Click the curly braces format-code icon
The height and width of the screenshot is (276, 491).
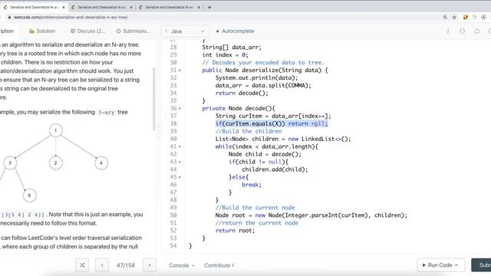462,31
